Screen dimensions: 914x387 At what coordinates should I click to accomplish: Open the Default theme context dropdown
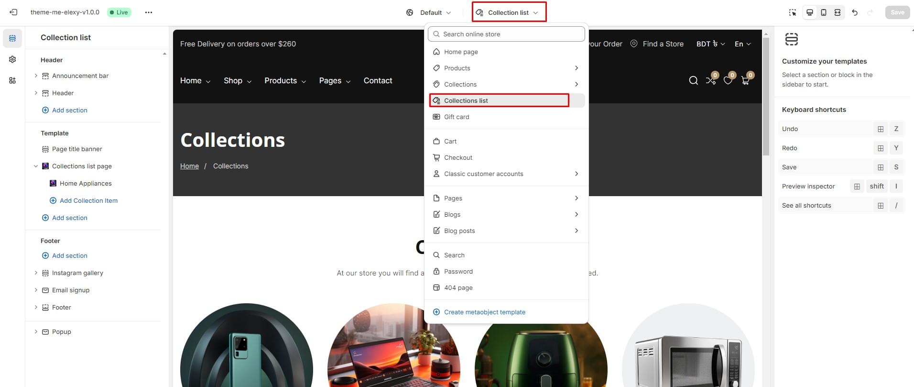429,12
